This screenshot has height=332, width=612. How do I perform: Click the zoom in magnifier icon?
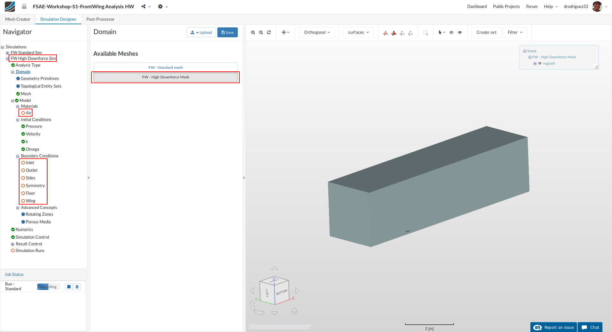coord(253,32)
